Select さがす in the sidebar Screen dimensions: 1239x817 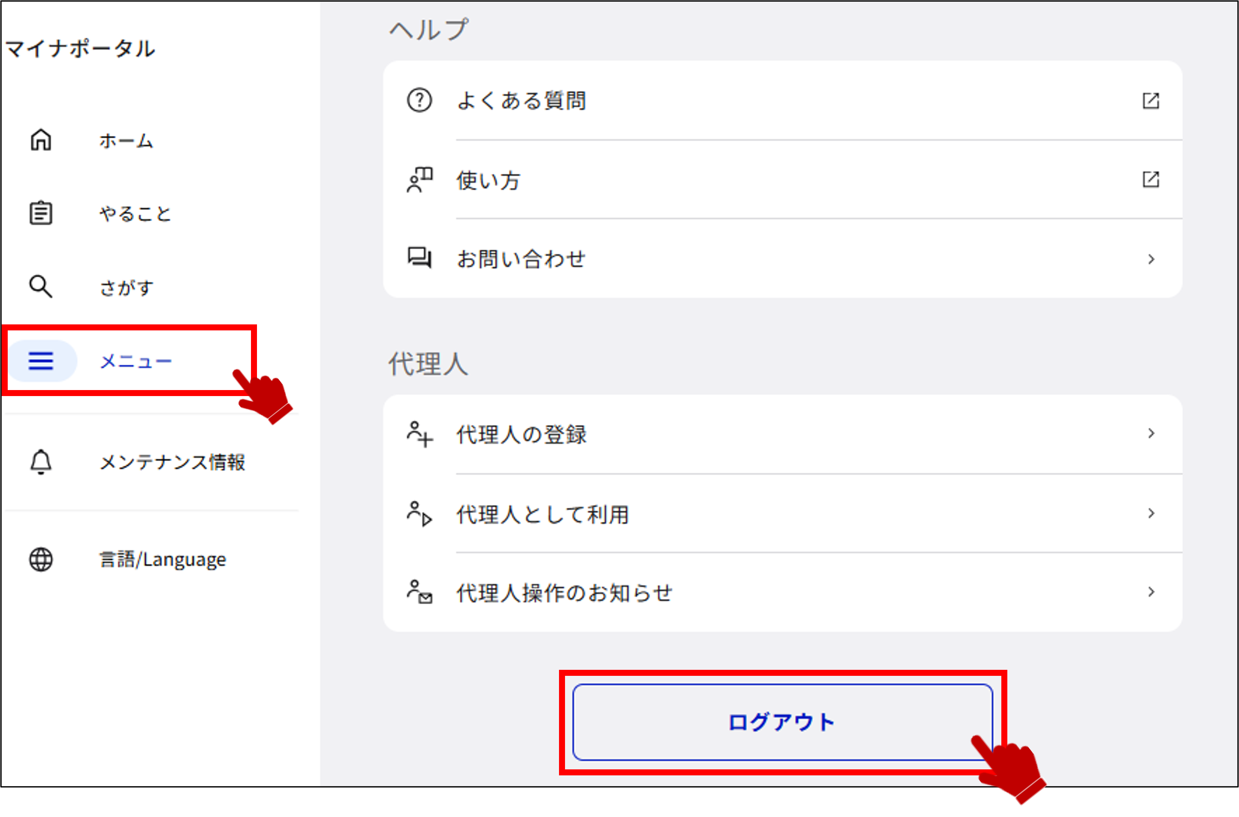coord(126,287)
